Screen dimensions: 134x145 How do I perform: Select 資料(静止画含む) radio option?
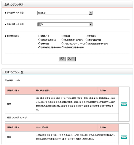pyautogui.click(x=39, y=40)
